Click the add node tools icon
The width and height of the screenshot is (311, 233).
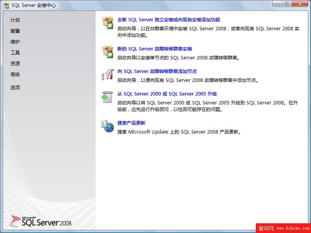click(x=108, y=74)
